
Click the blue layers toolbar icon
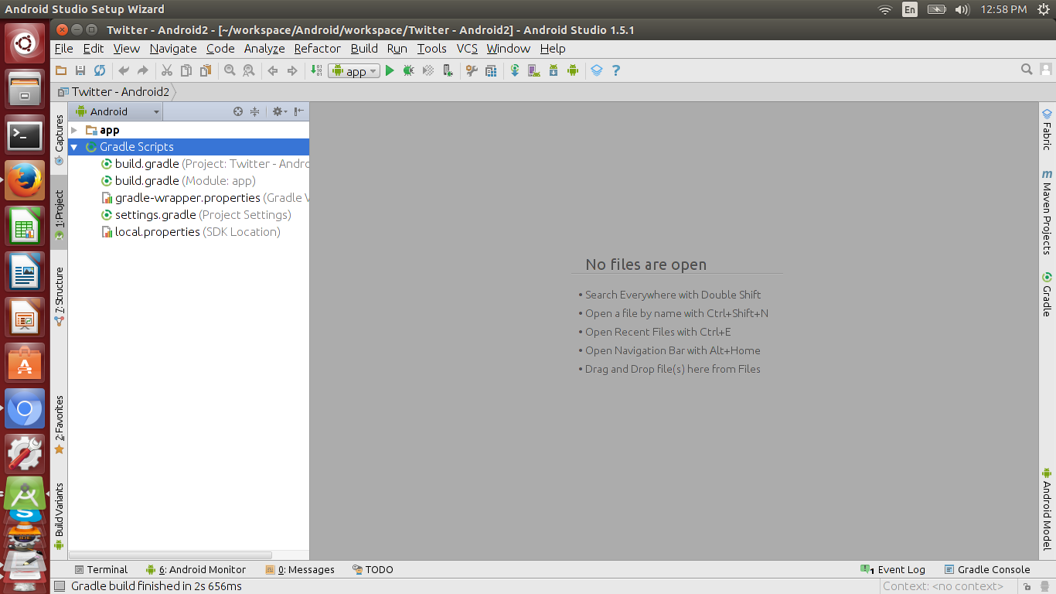click(x=597, y=70)
